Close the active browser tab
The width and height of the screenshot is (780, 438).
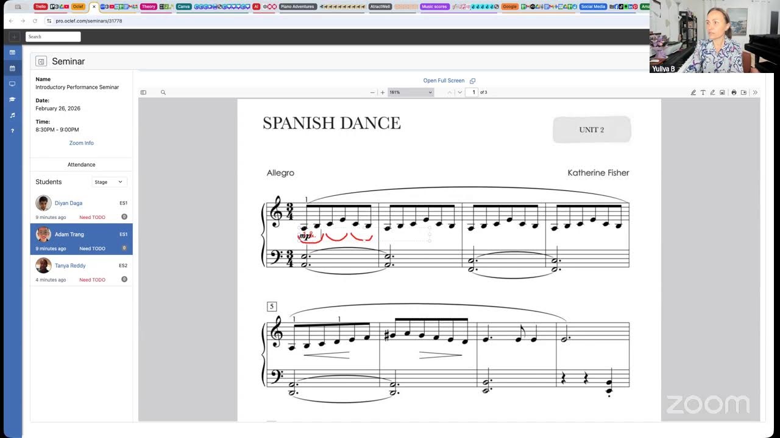pyautogui.click(x=94, y=7)
